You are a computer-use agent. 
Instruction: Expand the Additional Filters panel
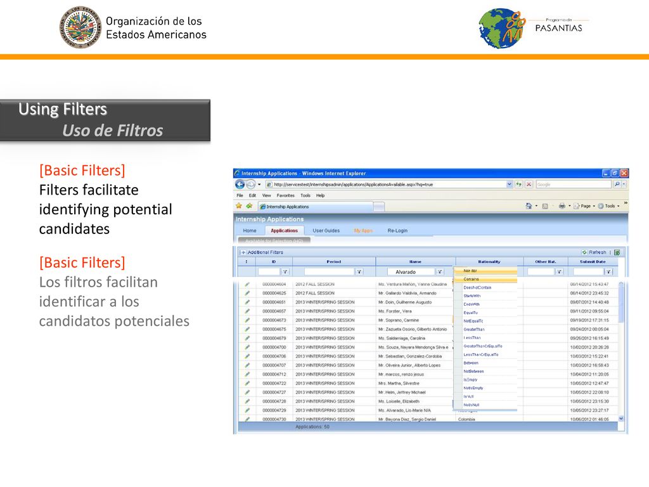coord(243,252)
